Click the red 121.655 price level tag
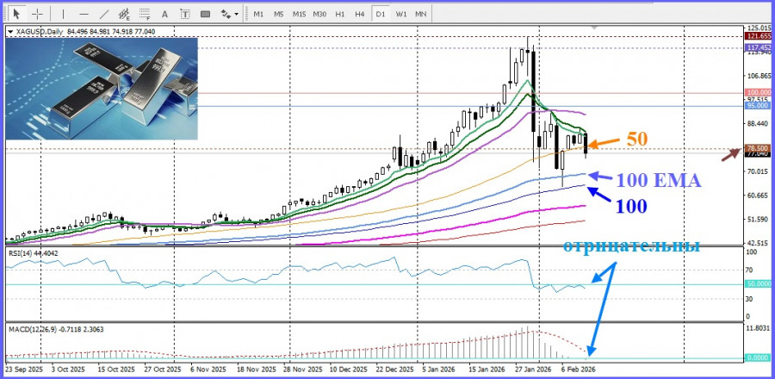Image resolution: width=775 pixels, height=379 pixels. point(758,37)
